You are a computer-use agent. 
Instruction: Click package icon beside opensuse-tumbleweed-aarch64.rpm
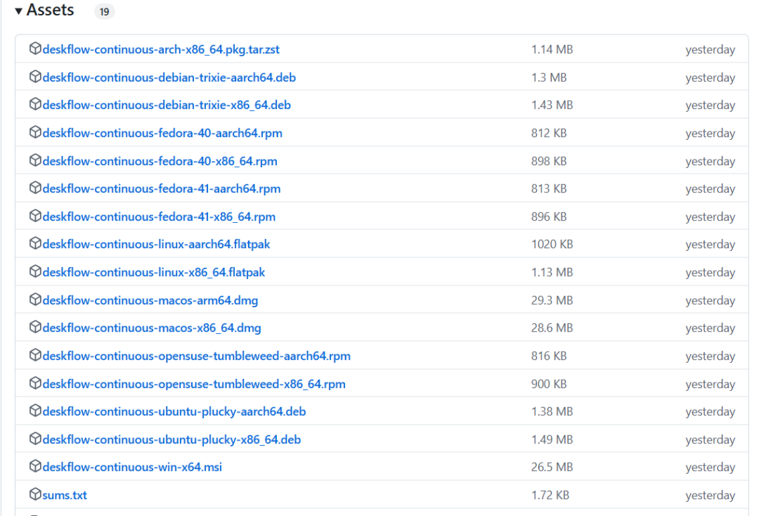(x=35, y=355)
